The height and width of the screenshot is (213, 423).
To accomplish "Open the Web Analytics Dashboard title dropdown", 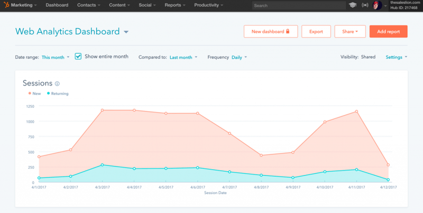I will [x=126, y=32].
